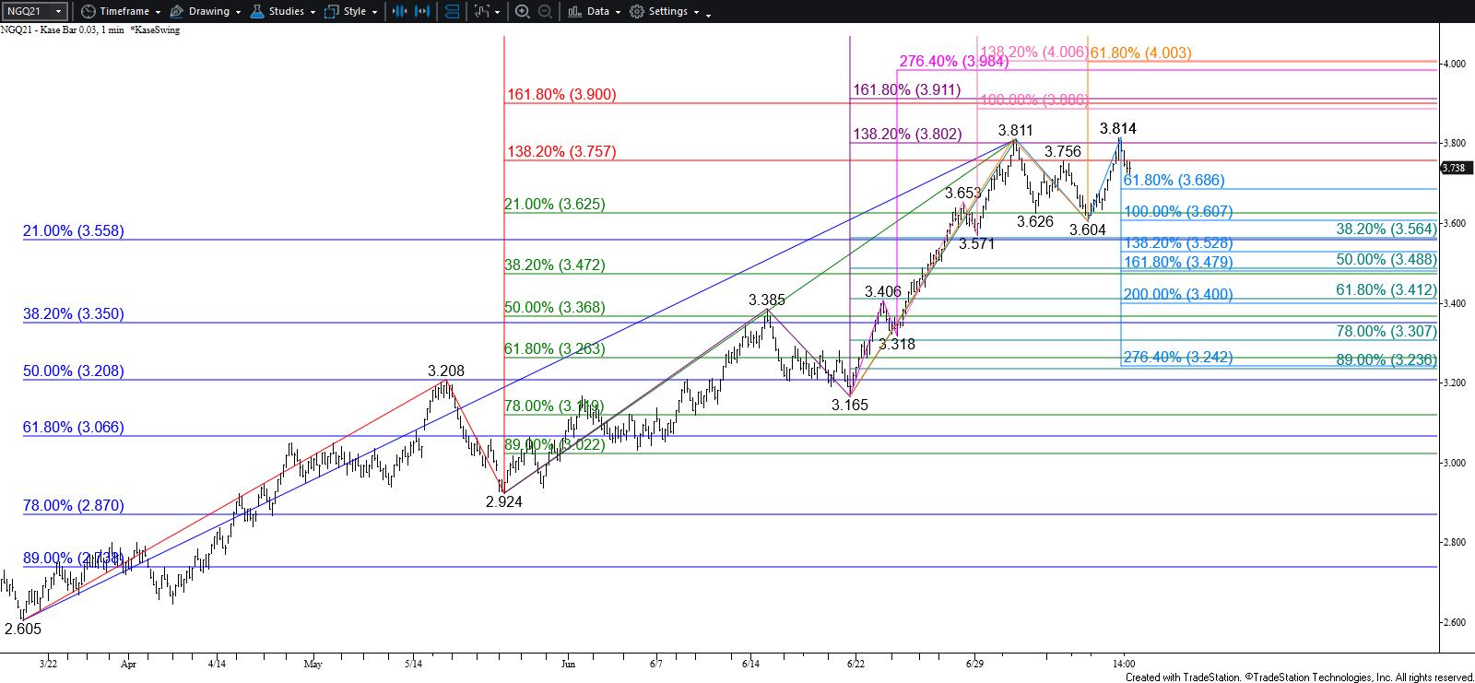Expand the pointer mode dropdown arrow

[x=498, y=12]
